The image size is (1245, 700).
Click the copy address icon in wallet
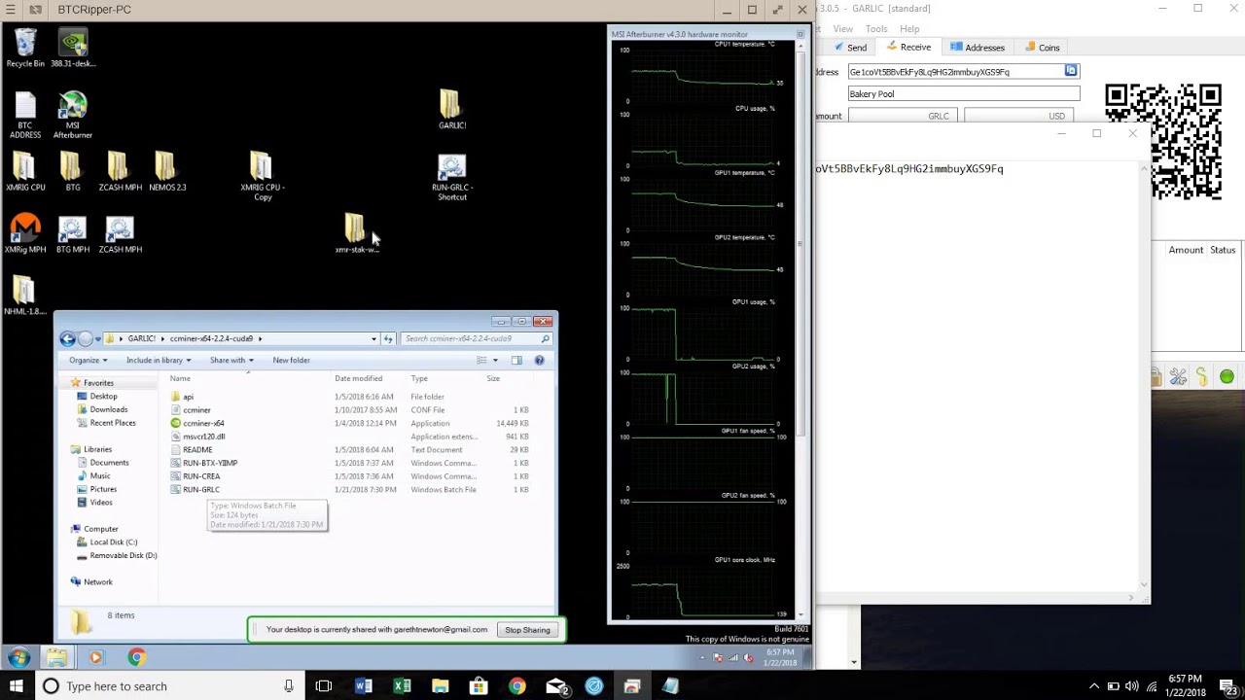(1071, 71)
